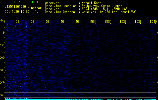Click the 1532 time axis label

pyautogui.click(x=32, y=21)
